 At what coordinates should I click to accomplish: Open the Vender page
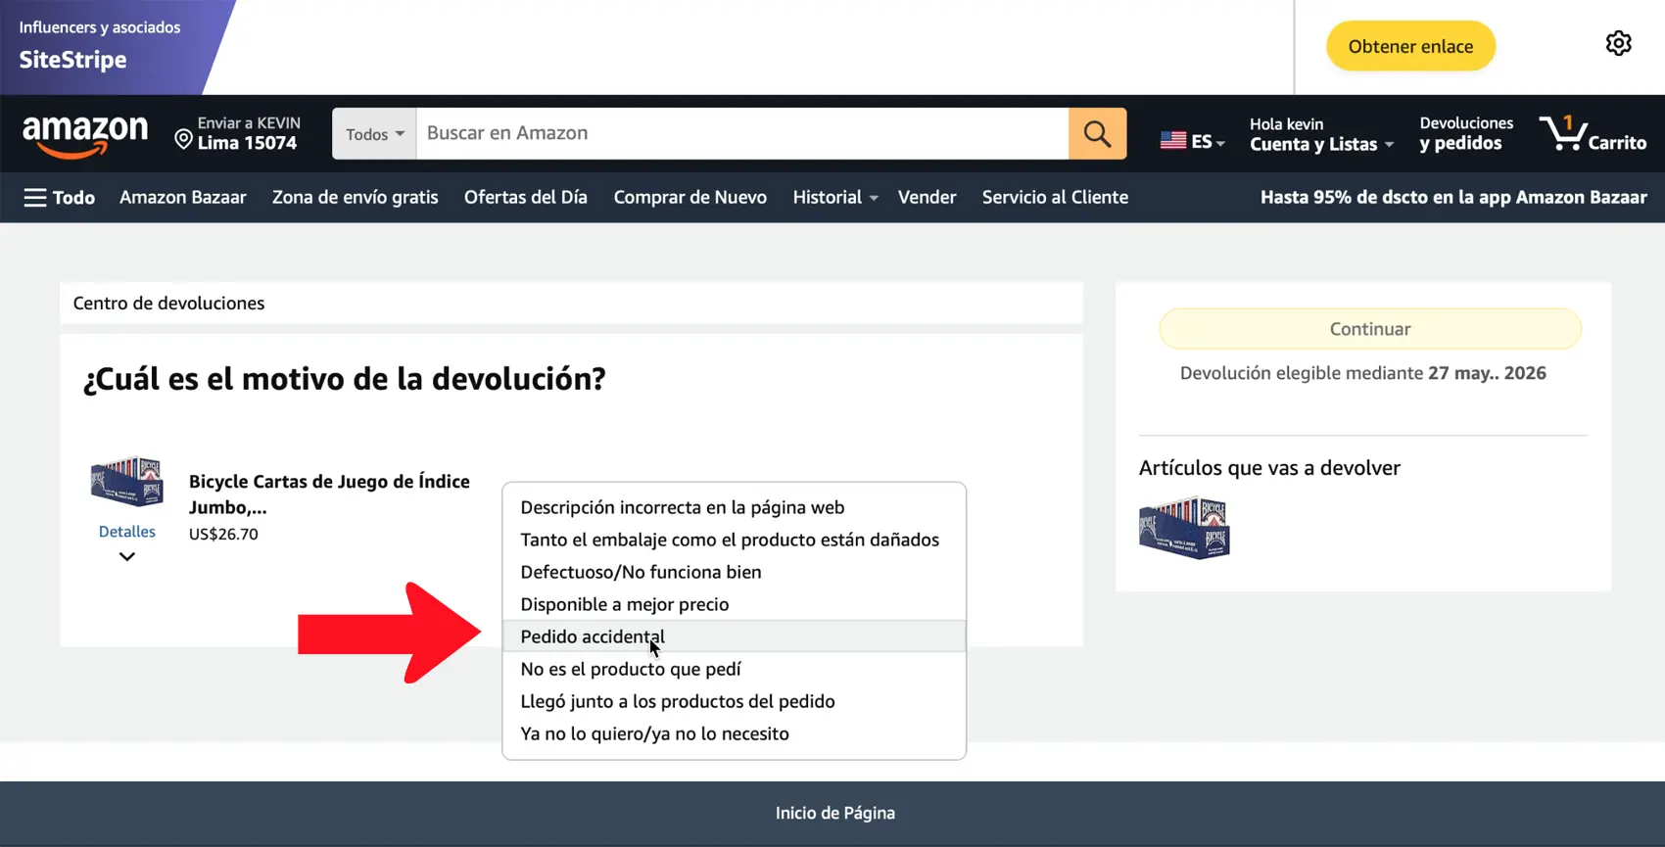pyautogui.click(x=927, y=198)
